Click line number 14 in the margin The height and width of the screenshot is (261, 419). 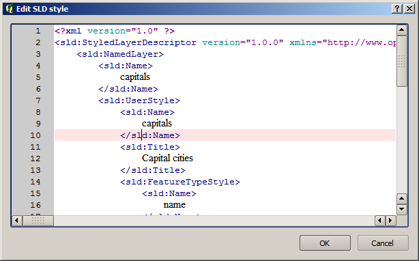[x=35, y=182]
